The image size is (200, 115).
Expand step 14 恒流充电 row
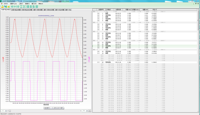pos(98,43)
